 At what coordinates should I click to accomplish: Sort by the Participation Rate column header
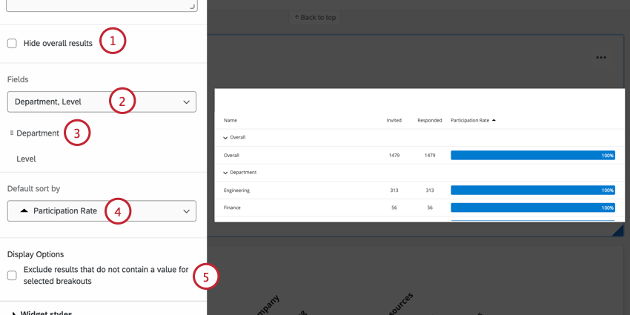pos(473,120)
